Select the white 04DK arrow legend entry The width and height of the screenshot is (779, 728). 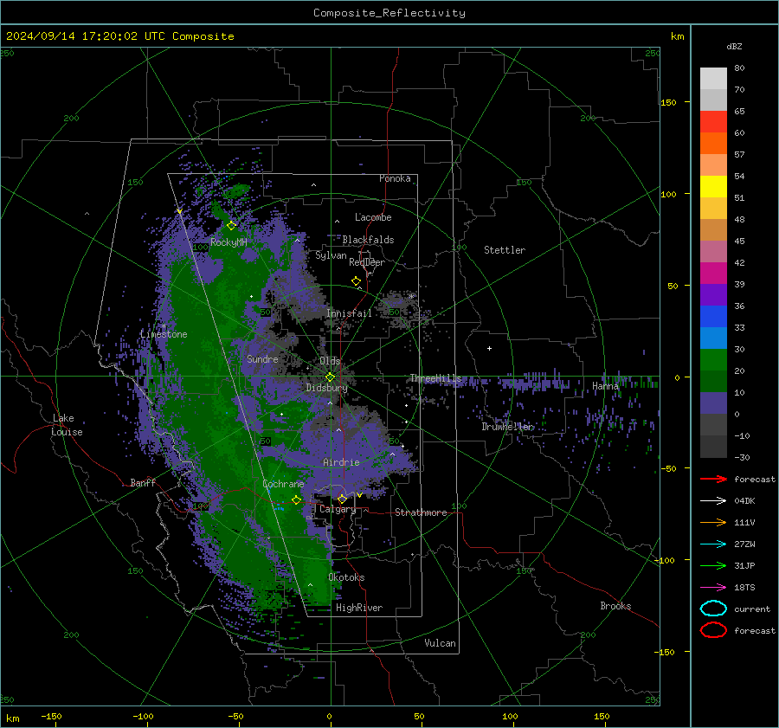tap(713, 501)
